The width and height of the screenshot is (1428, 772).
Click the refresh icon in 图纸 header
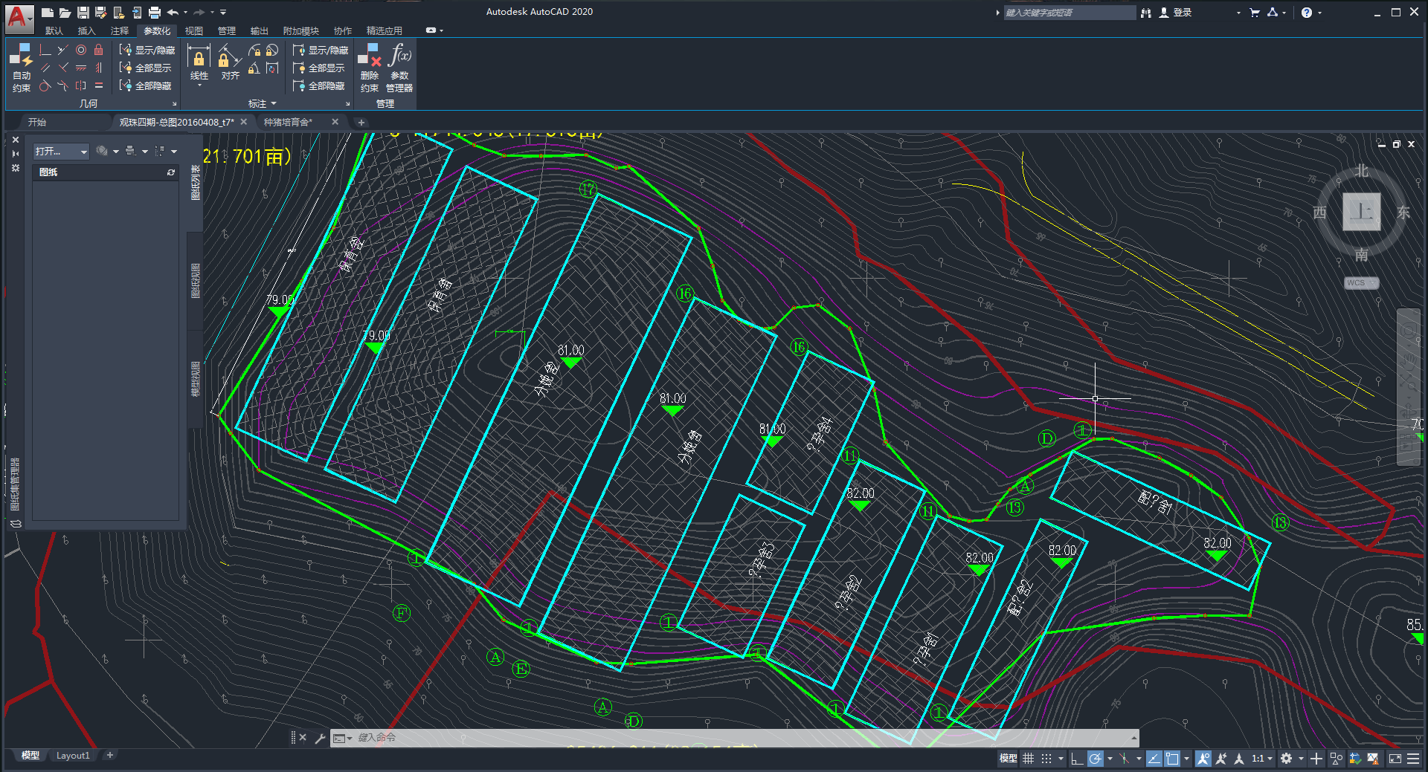(x=171, y=172)
